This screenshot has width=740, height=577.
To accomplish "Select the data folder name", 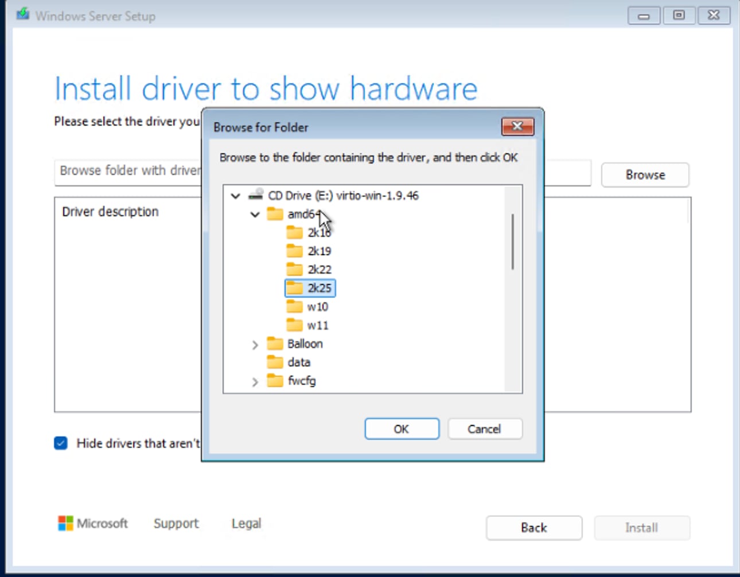I will [299, 362].
